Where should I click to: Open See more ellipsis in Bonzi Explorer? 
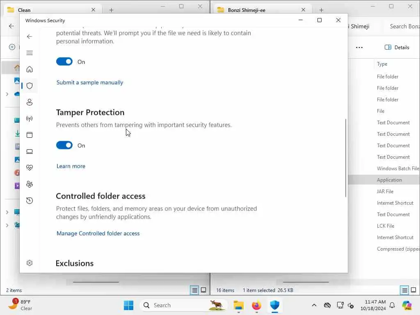[359, 48]
